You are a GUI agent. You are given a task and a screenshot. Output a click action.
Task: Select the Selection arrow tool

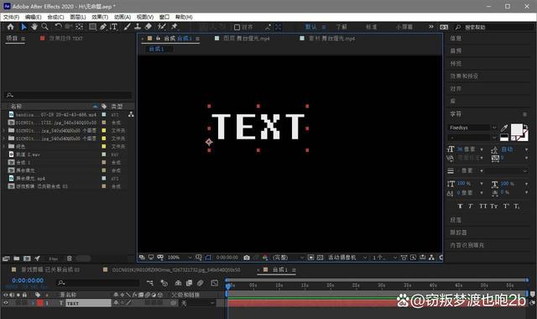(x=23, y=27)
